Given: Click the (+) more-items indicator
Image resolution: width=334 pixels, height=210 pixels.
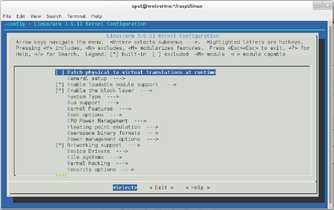Looking at the screenshot, I should [x=63, y=175].
